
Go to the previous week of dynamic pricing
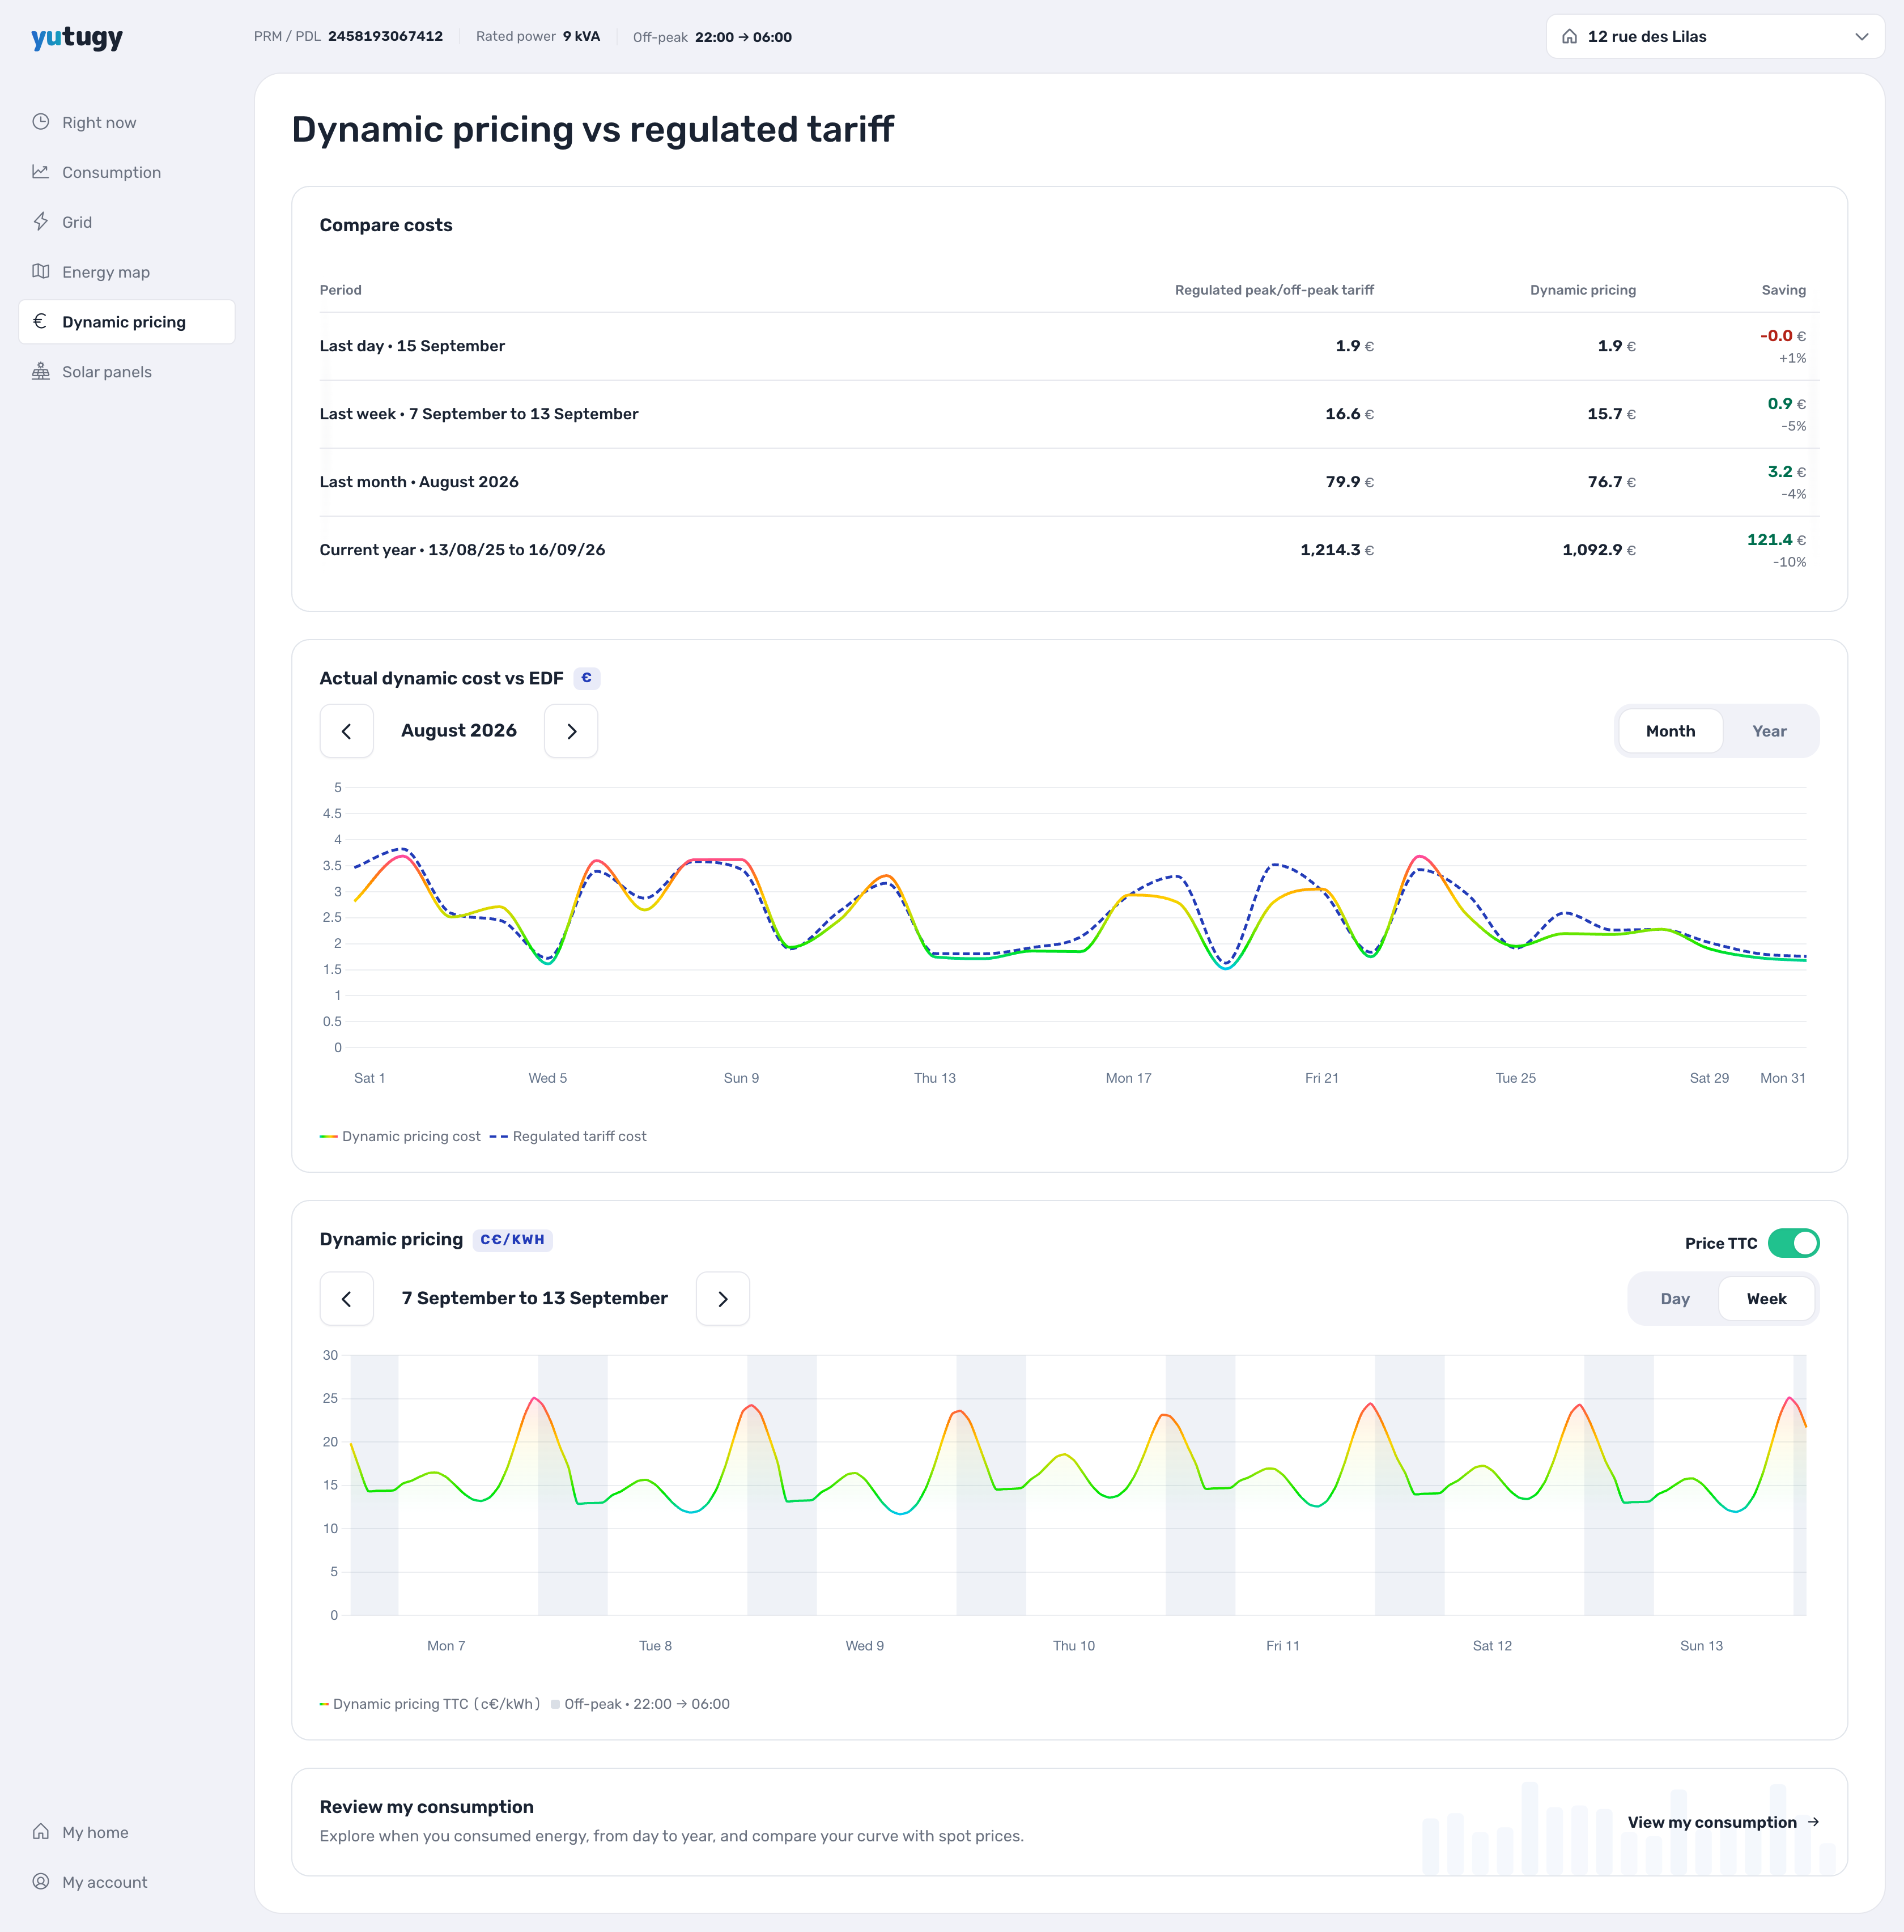[347, 1299]
